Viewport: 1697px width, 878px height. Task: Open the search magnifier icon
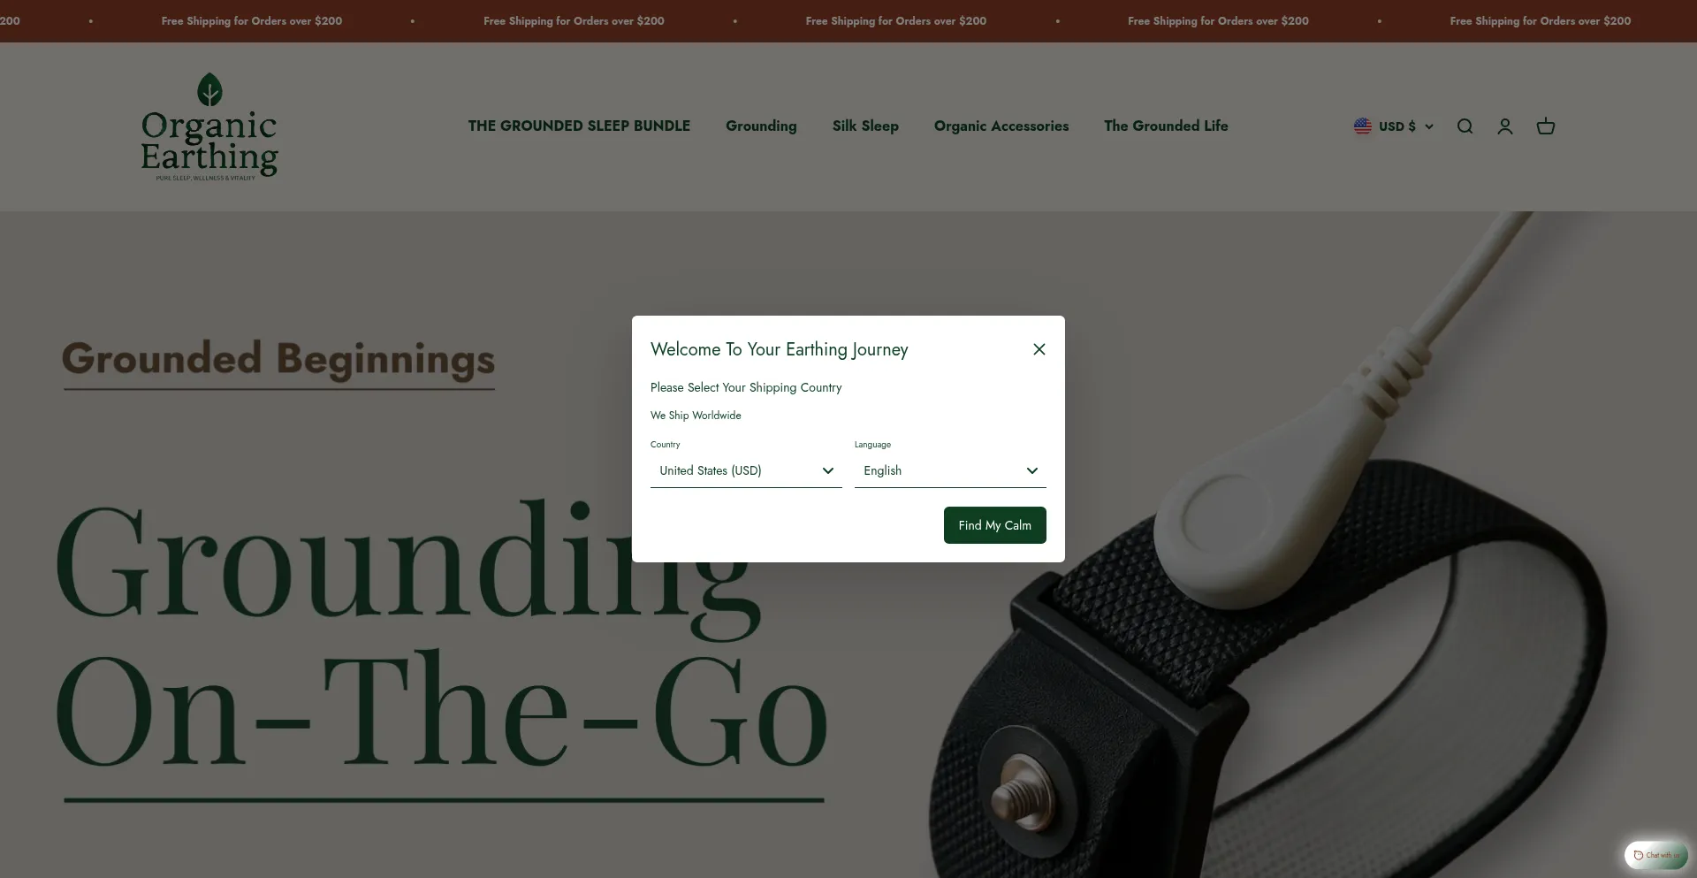click(1465, 126)
